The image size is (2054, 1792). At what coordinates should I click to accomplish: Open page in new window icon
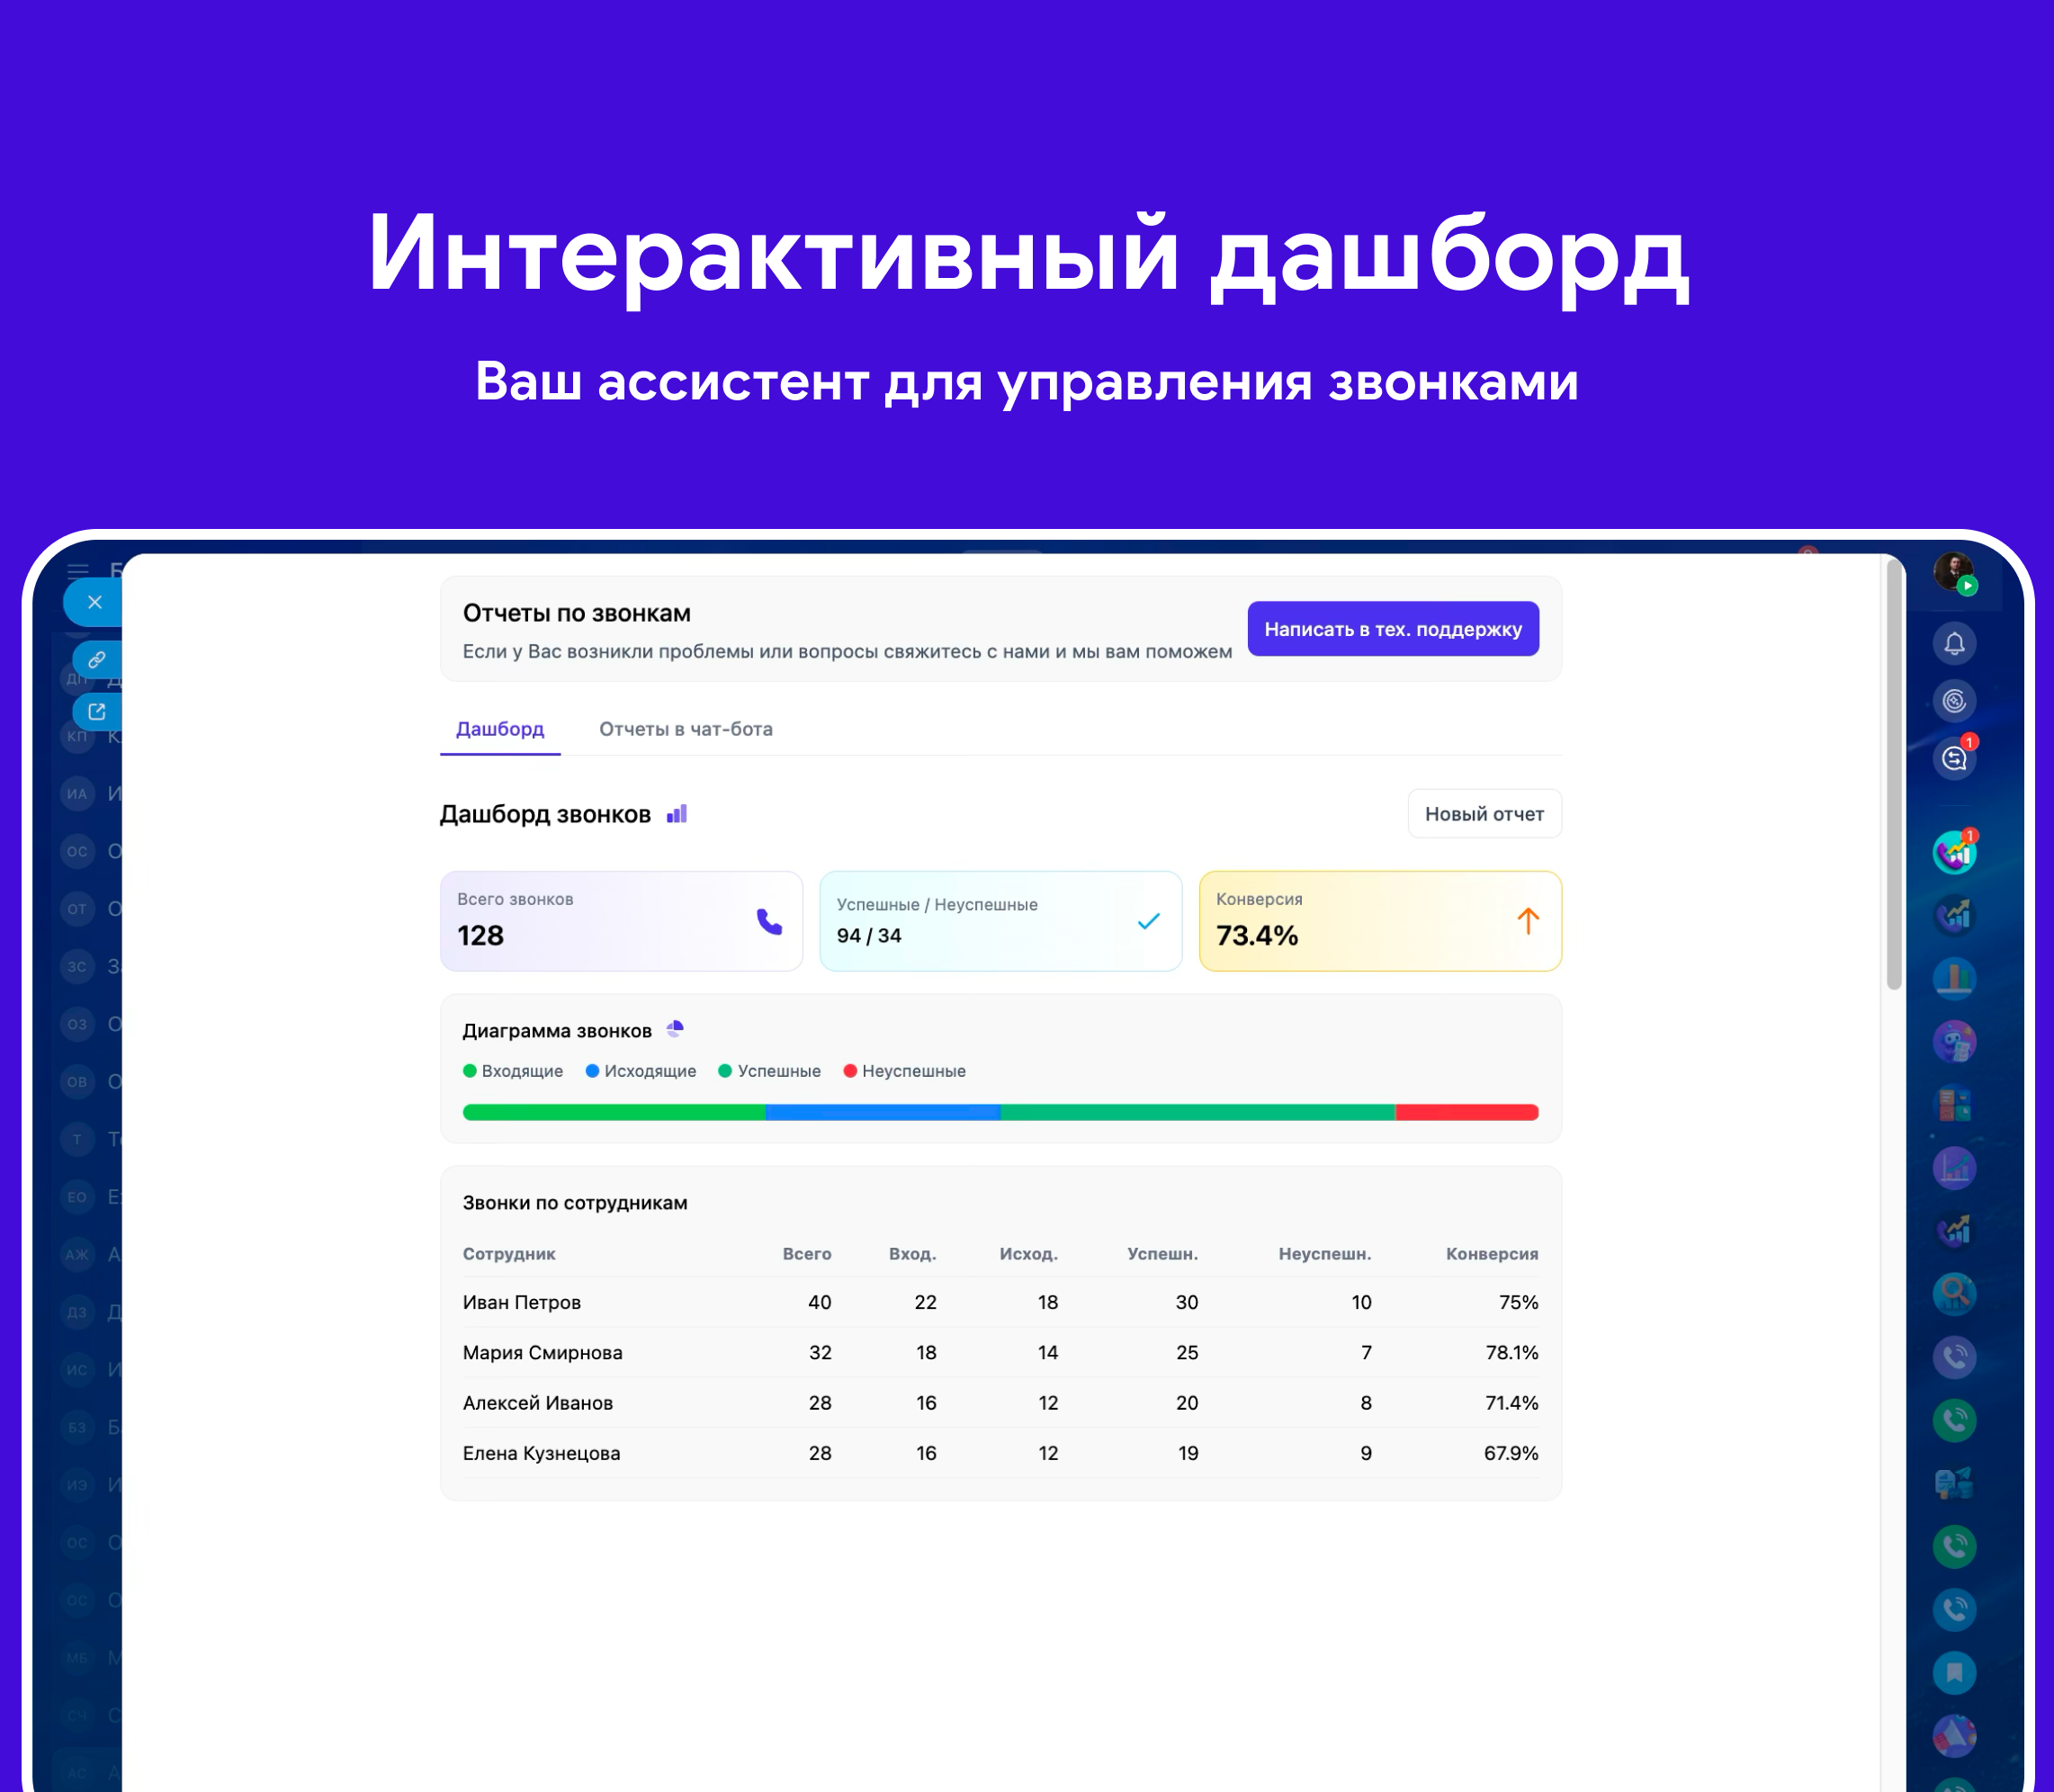point(97,712)
